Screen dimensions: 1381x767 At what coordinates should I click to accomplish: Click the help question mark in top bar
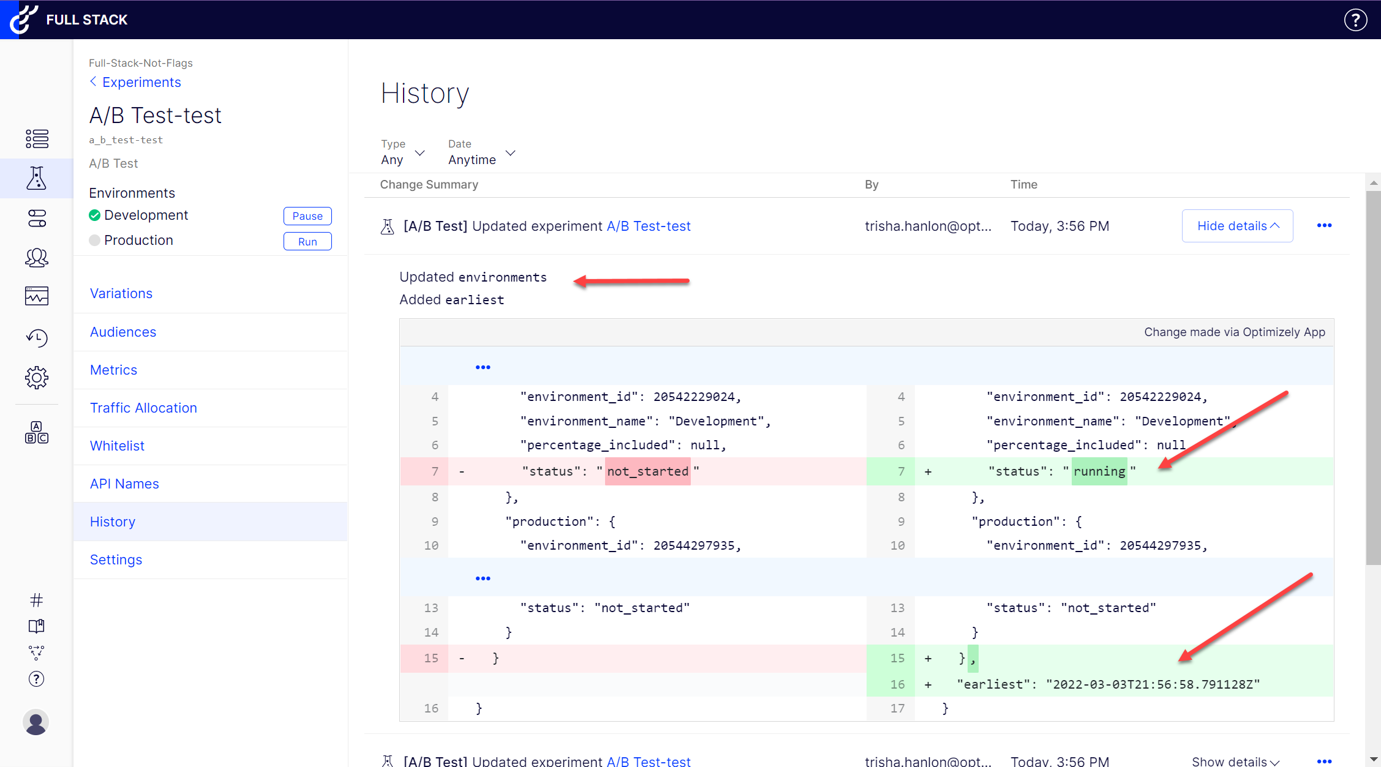(x=1355, y=20)
